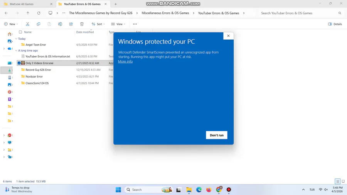Toggle the select-all checkbox in header

pyautogui.click(x=20, y=32)
